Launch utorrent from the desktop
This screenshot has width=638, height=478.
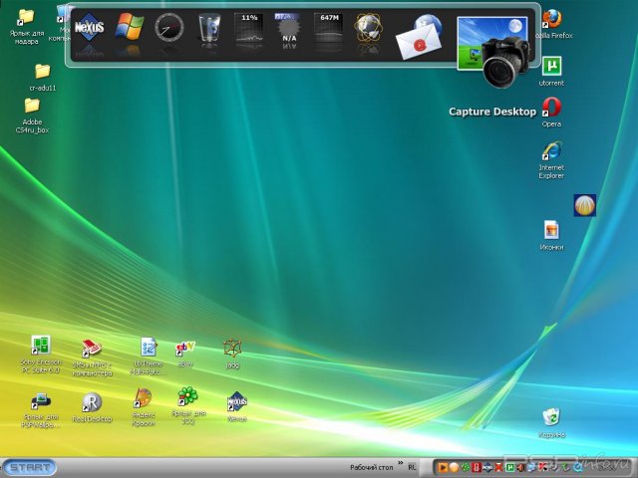click(551, 68)
